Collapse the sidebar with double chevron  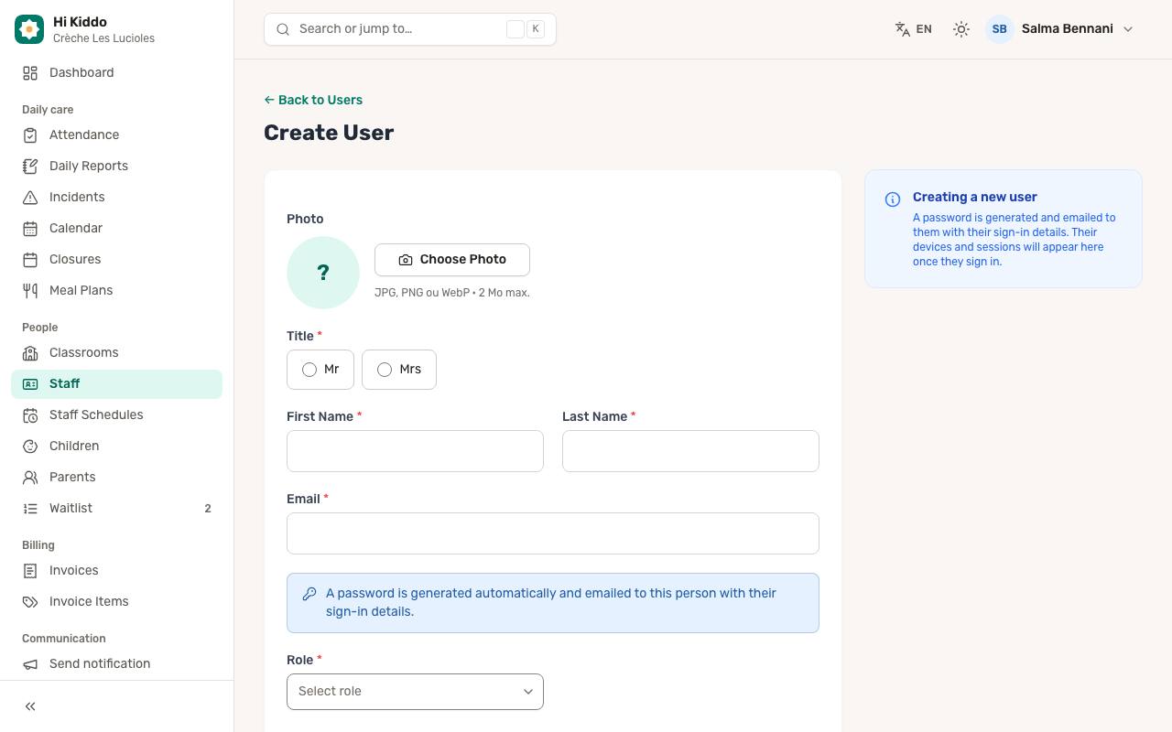click(30, 706)
